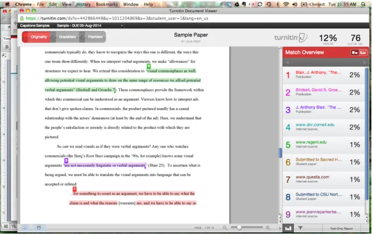Click the document scrollbar handle beside the paper
Screen dimensions: 373x234
click(x=280, y=153)
